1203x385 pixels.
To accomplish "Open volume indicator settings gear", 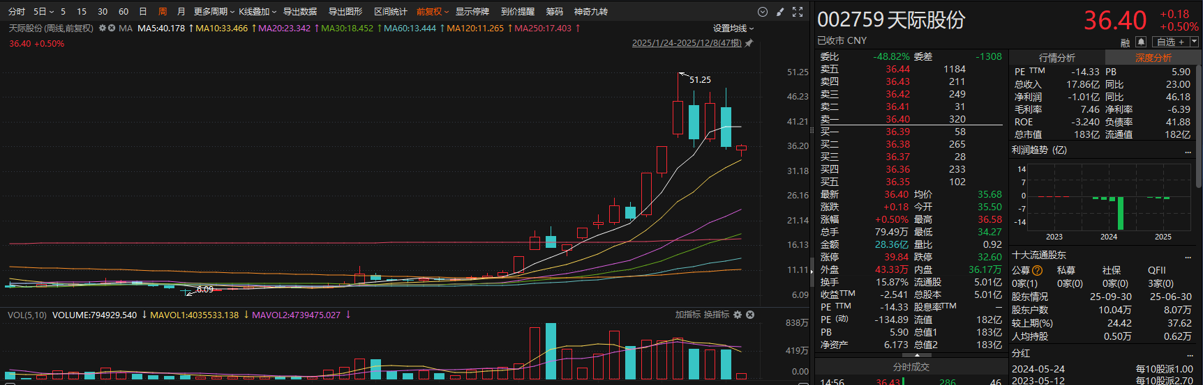I will click(738, 315).
